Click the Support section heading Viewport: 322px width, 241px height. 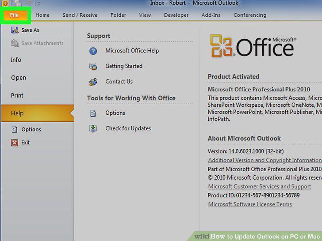99,36
